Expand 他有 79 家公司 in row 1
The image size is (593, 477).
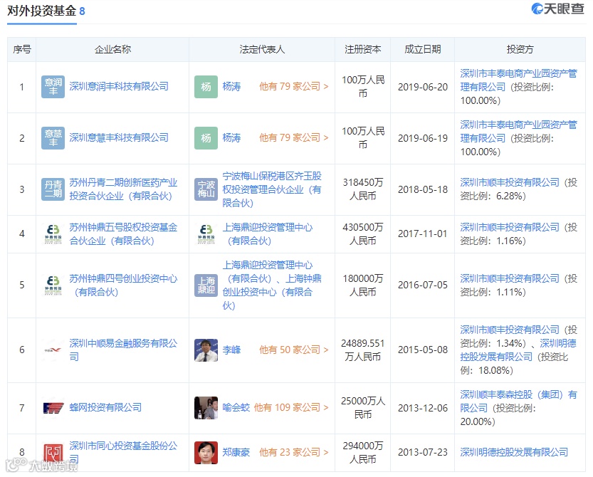[x=293, y=86]
